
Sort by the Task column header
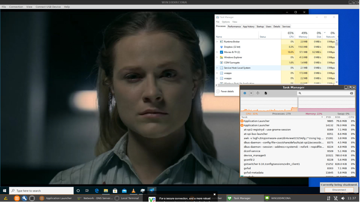click(x=282, y=117)
